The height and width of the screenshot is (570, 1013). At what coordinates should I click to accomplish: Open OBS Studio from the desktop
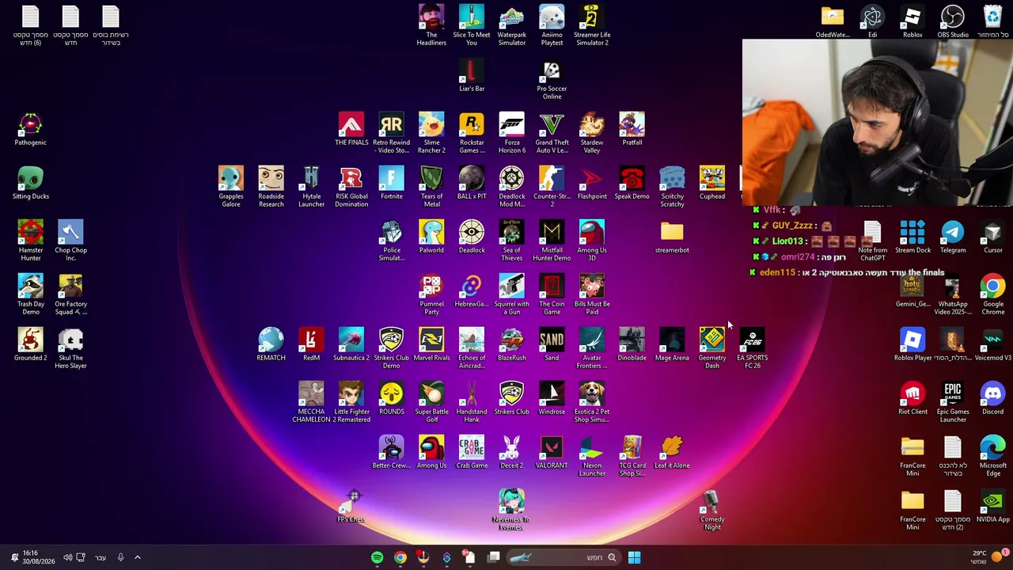tap(953, 22)
